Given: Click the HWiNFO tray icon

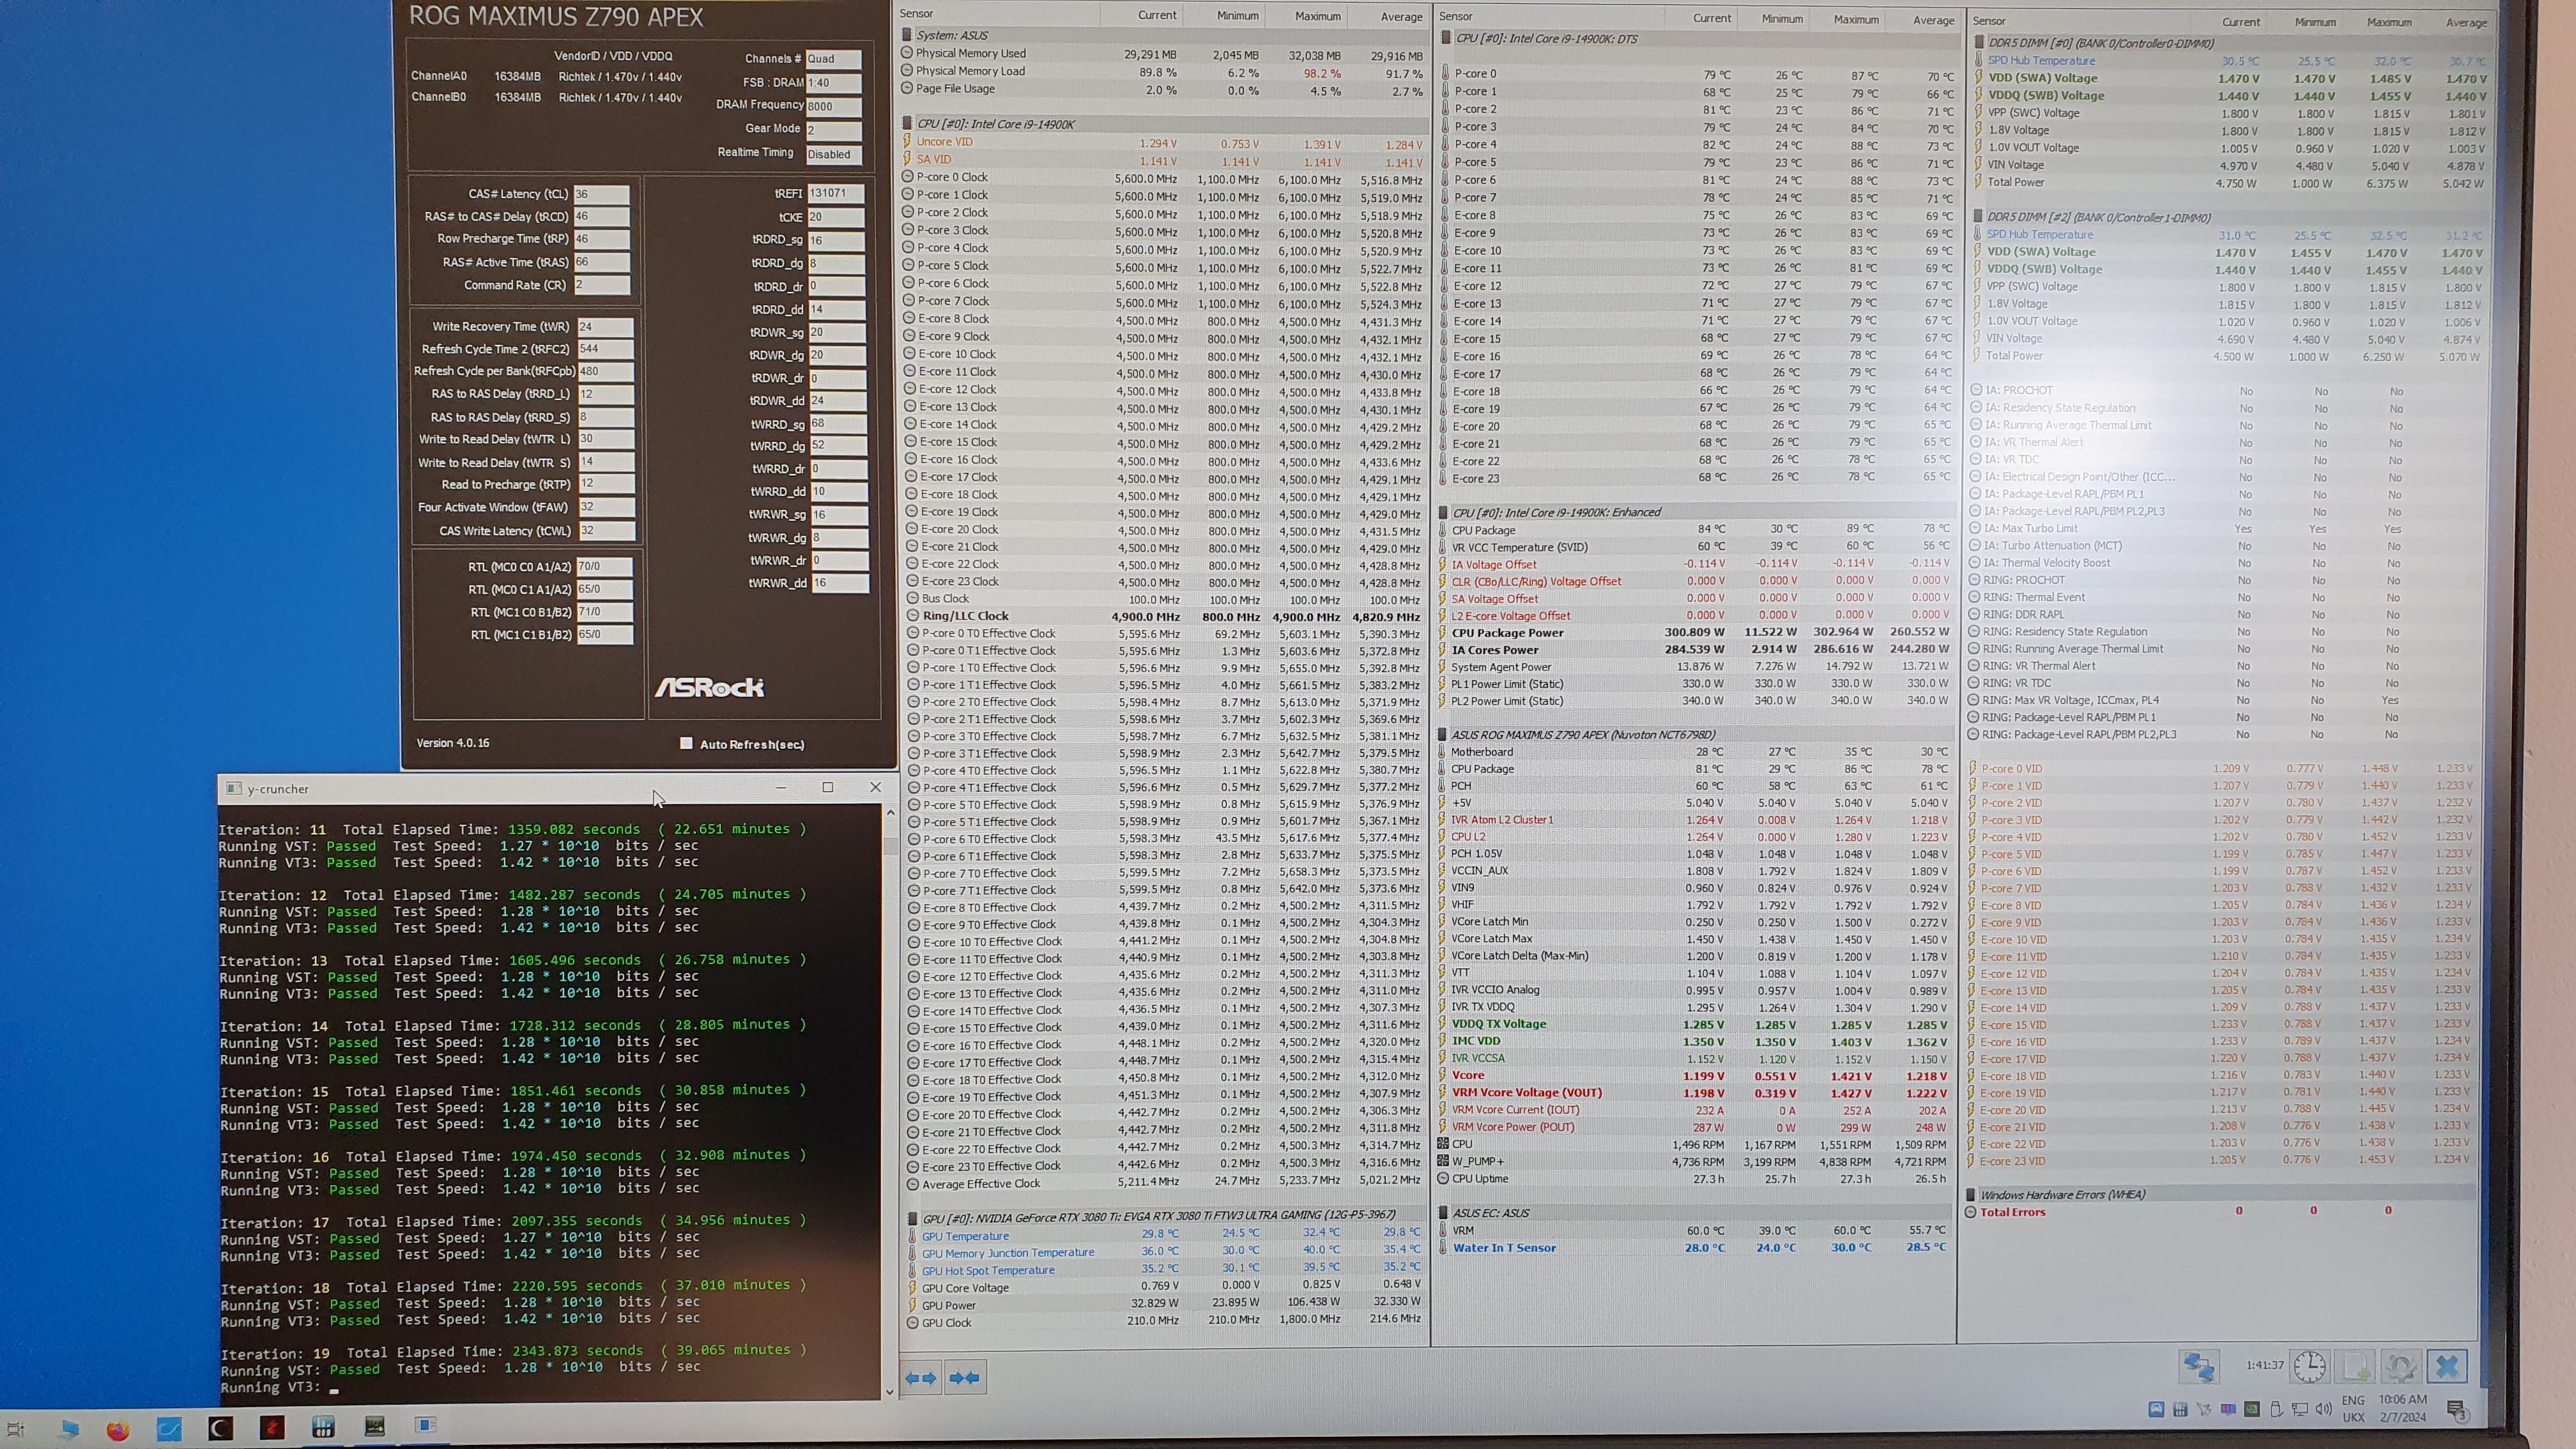Looking at the screenshot, I should point(2180,1409).
